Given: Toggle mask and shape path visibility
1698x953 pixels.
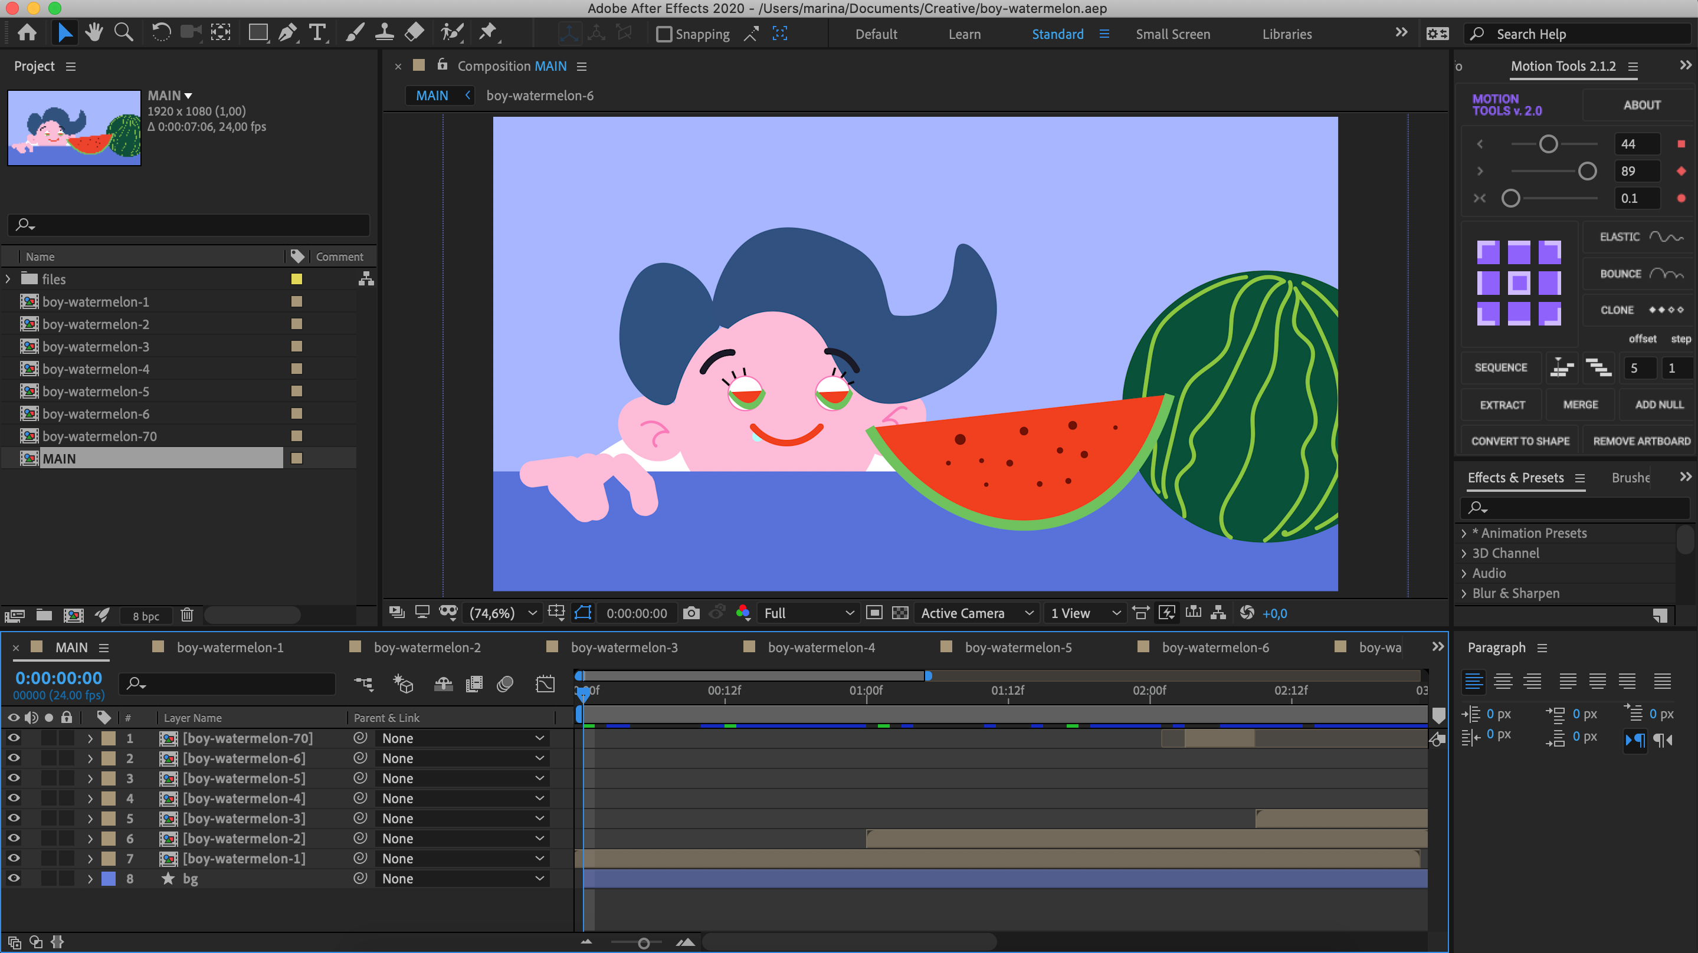Looking at the screenshot, I should point(583,613).
